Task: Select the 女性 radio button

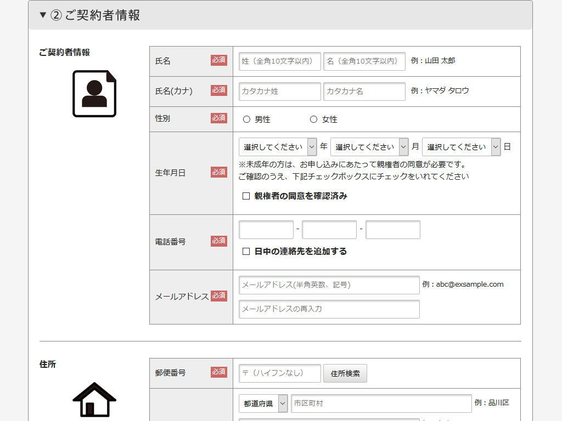Action: point(313,119)
